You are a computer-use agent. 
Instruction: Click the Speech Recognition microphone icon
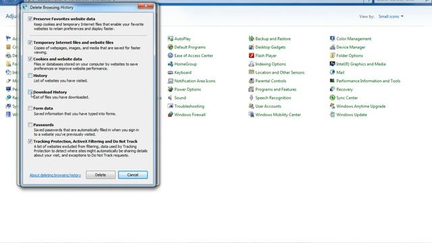coord(251,98)
